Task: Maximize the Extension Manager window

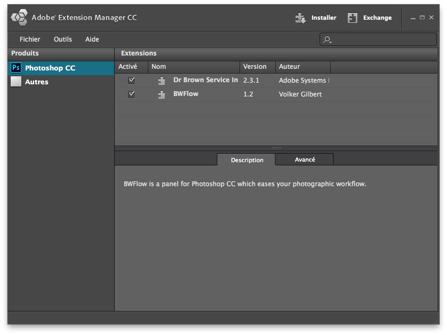Action: coord(422,18)
